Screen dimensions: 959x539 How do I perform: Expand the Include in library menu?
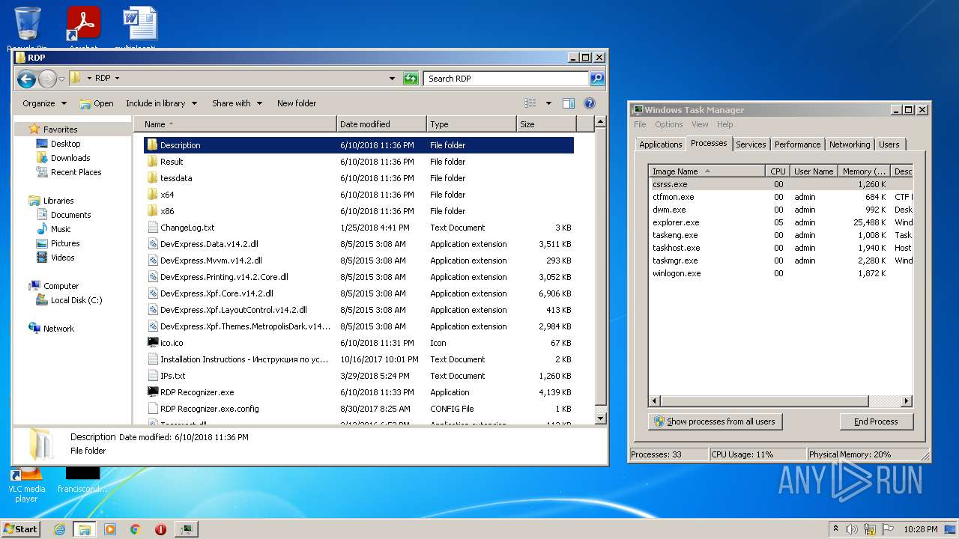pos(161,103)
